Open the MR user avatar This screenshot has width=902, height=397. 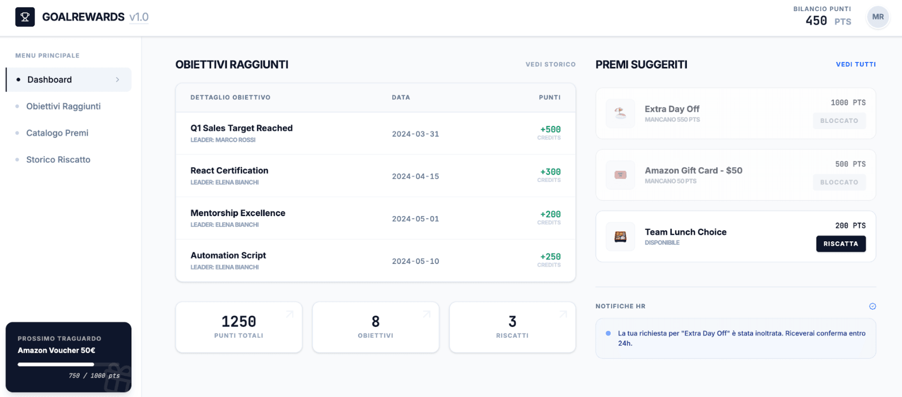tap(878, 17)
